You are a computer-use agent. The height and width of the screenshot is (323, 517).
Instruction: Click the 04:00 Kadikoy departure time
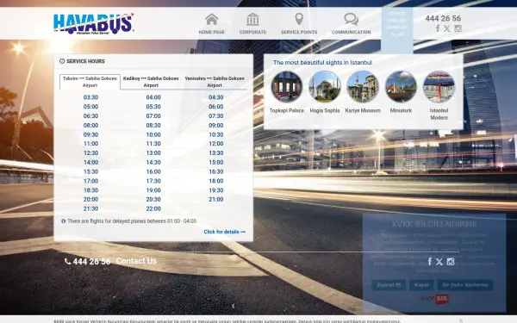pyautogui.click(x=153, y=97)
